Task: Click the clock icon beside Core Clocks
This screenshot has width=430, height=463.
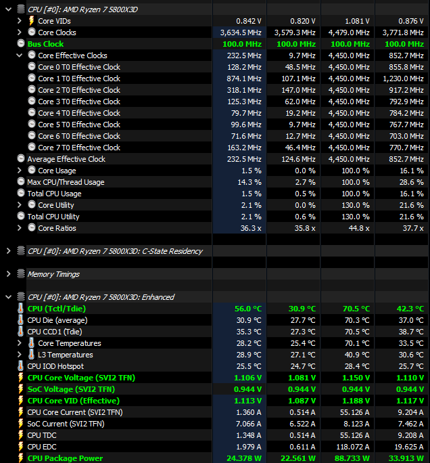Action: (32, 32)
